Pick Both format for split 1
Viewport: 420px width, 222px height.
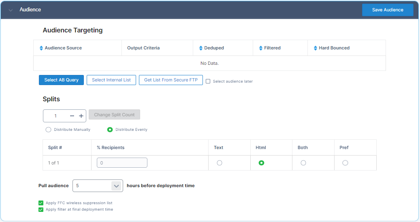pos(303,163)
